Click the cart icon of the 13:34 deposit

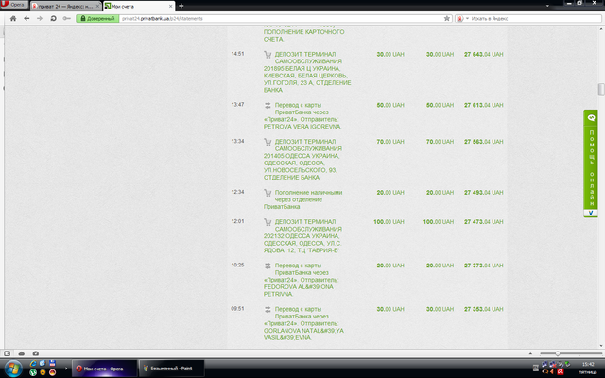click(x=268, y=142)
